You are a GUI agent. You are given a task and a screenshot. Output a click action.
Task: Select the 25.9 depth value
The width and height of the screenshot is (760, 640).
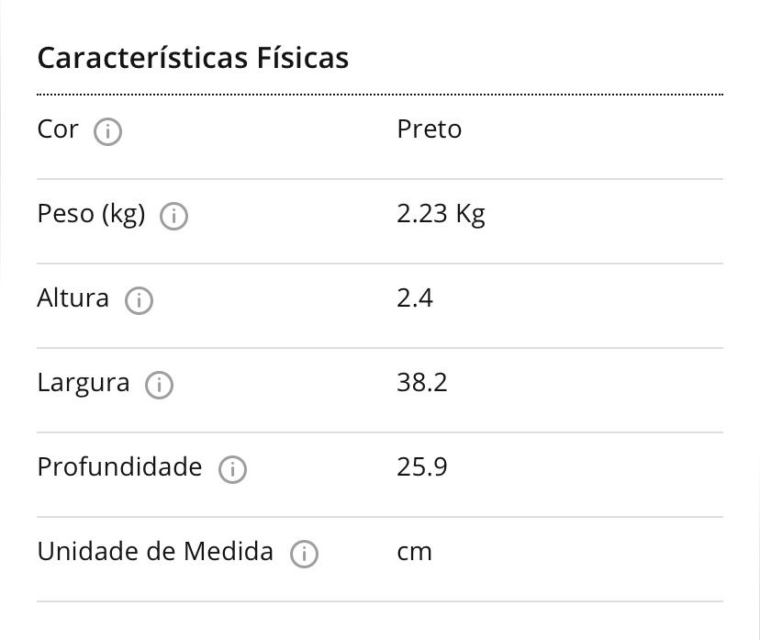[x=421, y=467]
